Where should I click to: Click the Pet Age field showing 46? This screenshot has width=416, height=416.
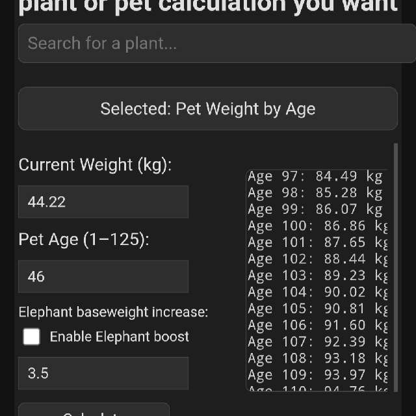[103, 276]
